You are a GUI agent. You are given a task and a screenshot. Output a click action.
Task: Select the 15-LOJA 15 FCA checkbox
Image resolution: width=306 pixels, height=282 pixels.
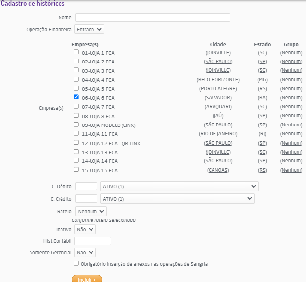(x=76, y=170)
